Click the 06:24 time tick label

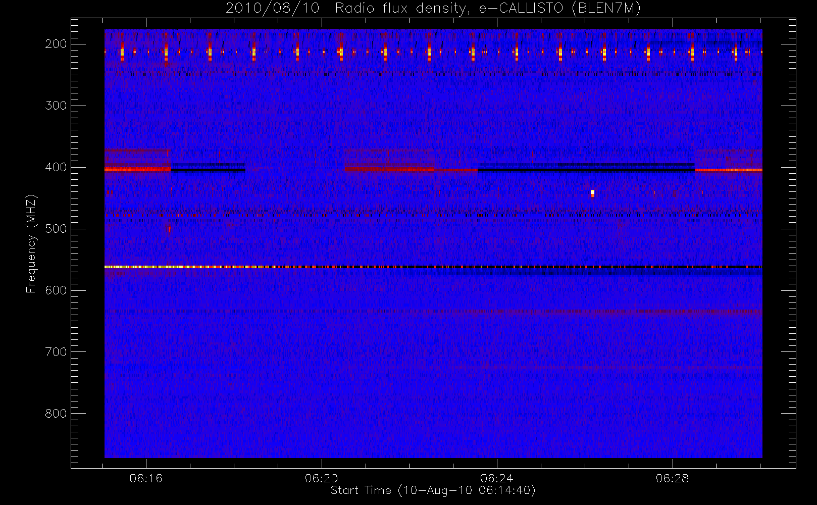(x=497, y=478)
